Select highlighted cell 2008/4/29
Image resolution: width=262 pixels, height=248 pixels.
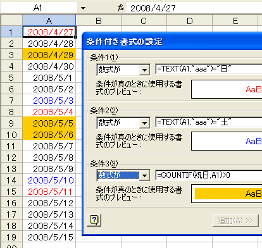tap(49, 55)
